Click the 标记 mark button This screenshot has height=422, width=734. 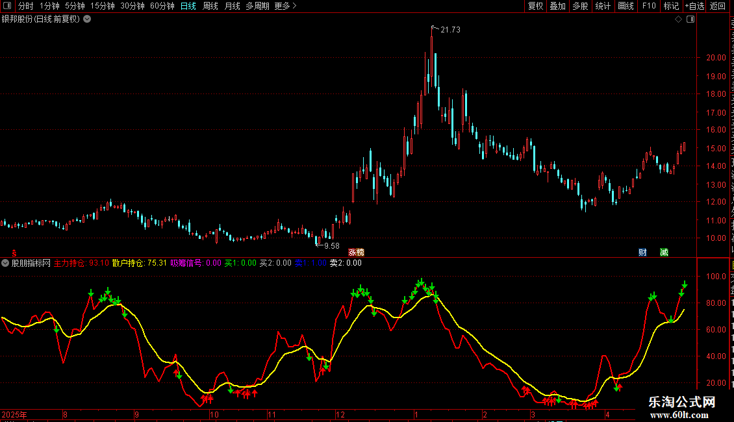[x=671, y=6]
